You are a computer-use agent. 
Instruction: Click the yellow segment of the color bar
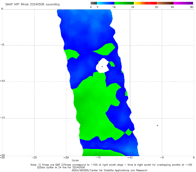[137, 3]
